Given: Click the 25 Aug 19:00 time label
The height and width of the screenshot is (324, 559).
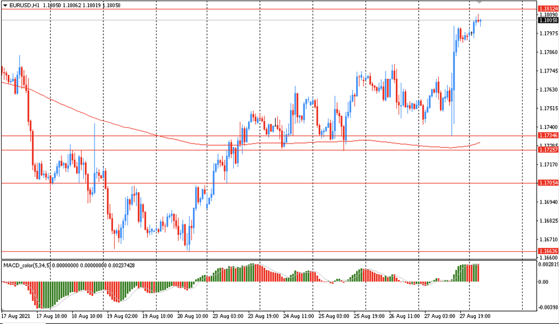Looking at the screenshot, I should (x=369, y=316).
